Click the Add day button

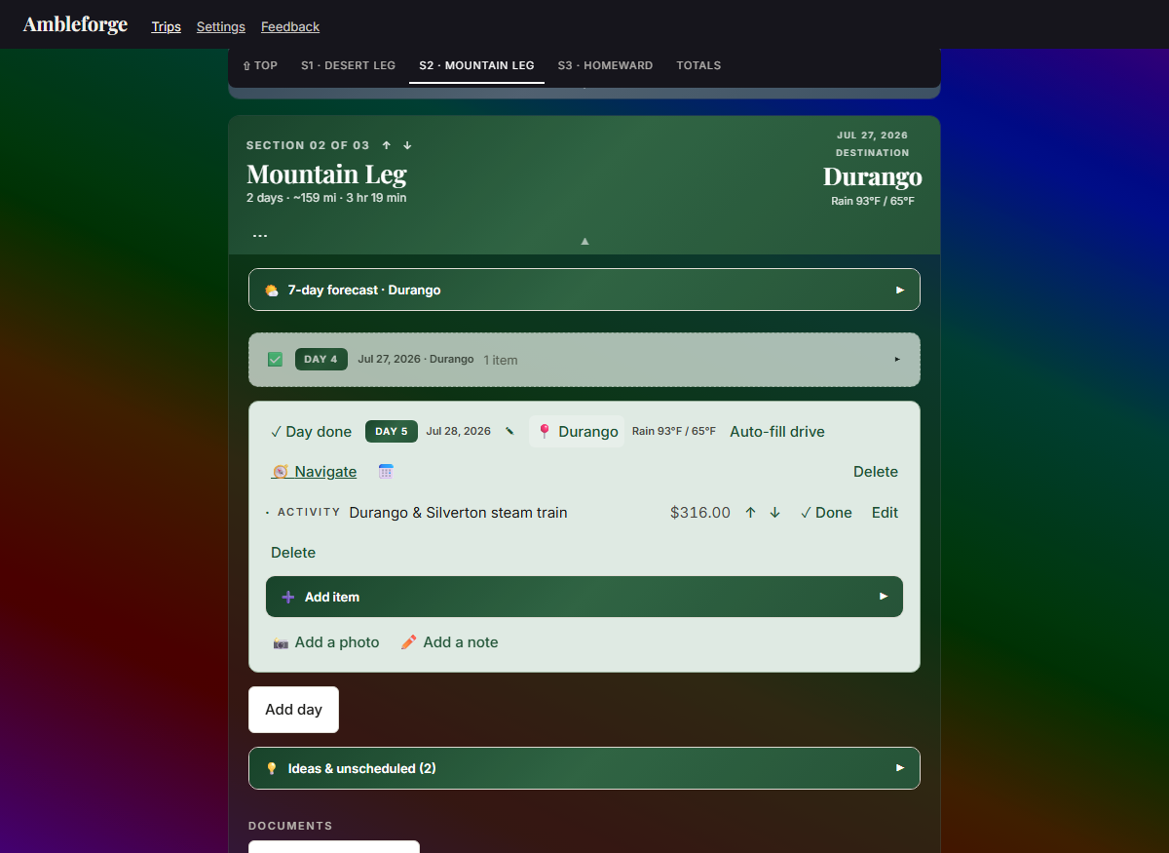coord(293,710)
